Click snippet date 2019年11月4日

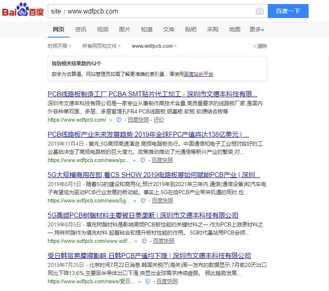coord(65,144)
